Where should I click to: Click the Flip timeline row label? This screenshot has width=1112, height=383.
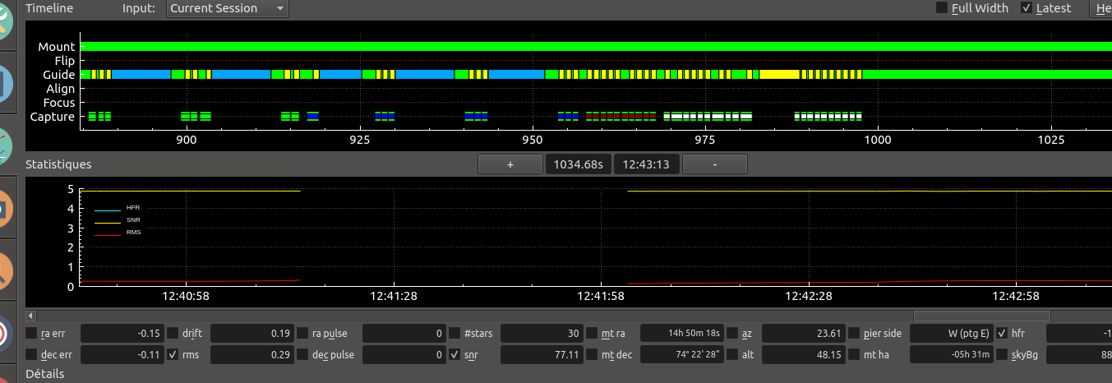coord(64,61)
